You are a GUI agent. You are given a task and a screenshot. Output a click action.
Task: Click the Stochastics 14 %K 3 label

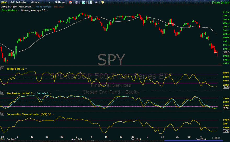click(19, 93)
